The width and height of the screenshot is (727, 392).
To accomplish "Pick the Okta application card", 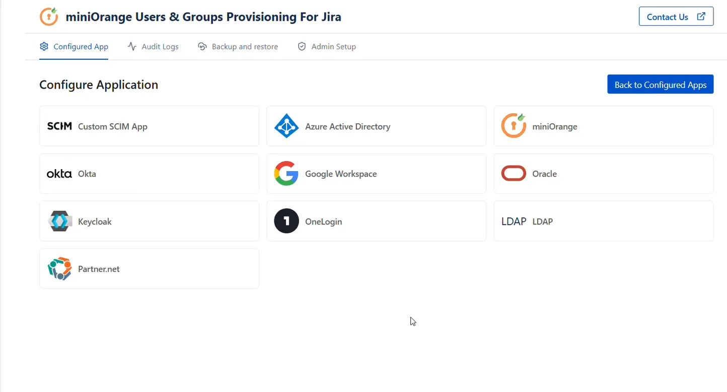I will click(x=149, y=174).
